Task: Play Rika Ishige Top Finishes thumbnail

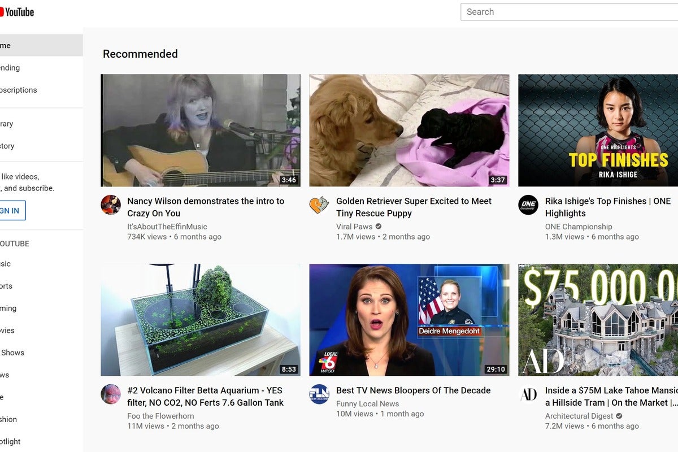Action: tap(598, 131)
